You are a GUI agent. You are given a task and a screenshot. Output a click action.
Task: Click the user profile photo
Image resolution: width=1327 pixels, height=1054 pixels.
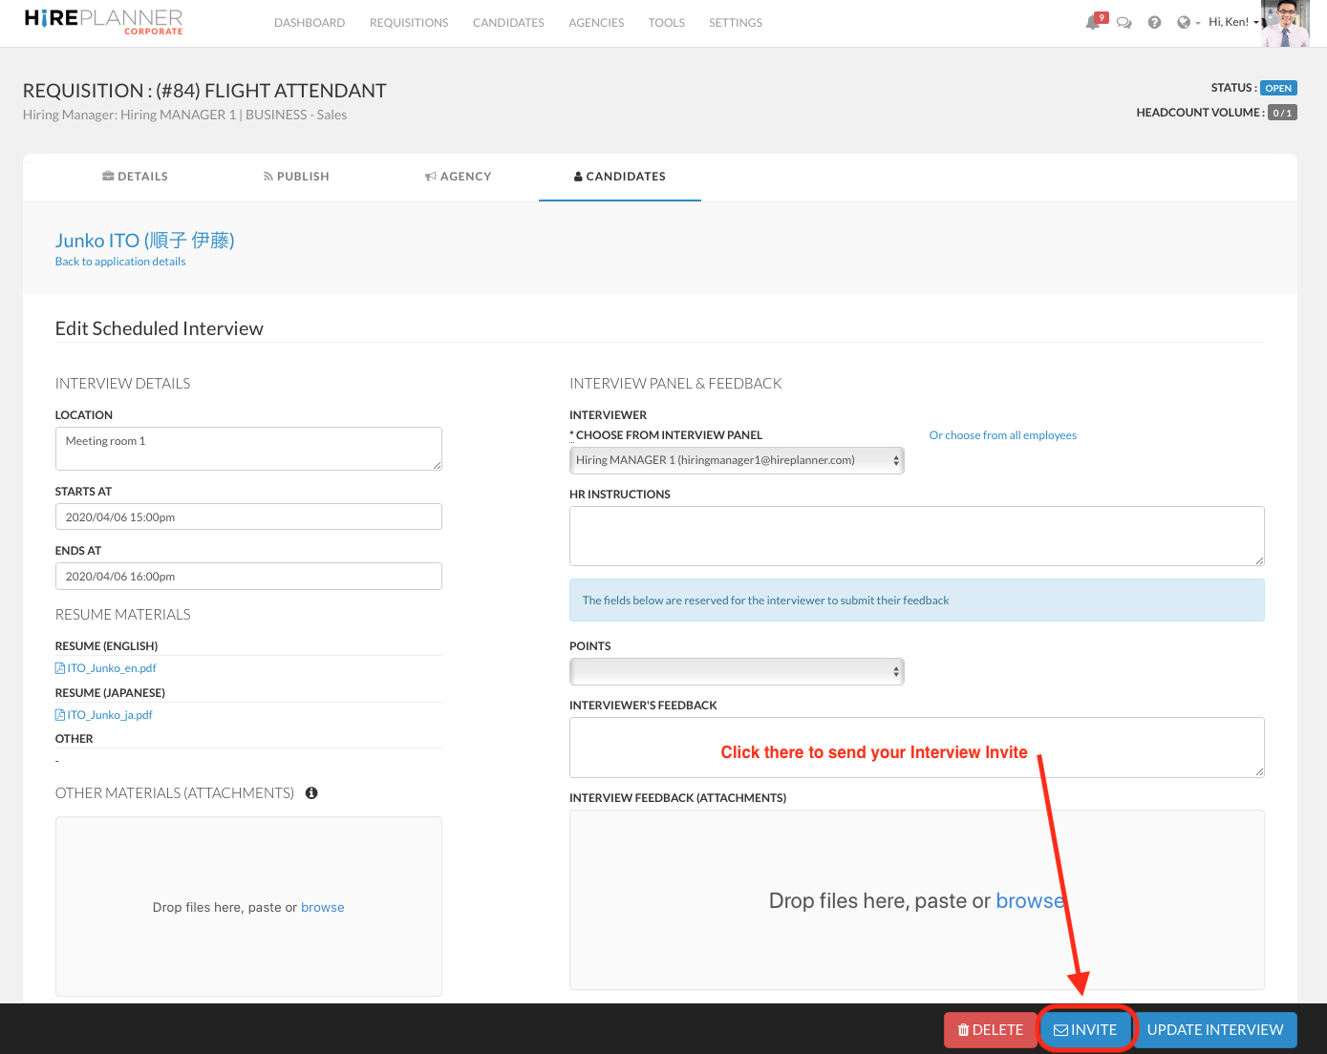tap(1285, 24)
